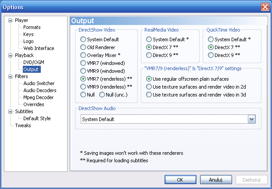Open the Default Style page
The height and width of the screenshot is (189, 272).
tap(37, 118)
